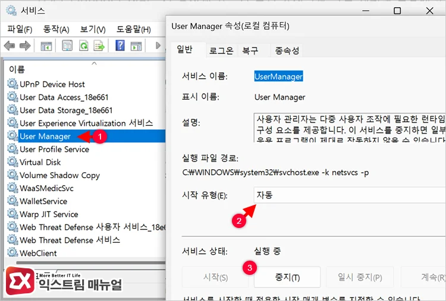Viewport: 446px width, 301px height.
Task: Click the gear icon beside Web Threat Defense 서비스
Action: 12,240
